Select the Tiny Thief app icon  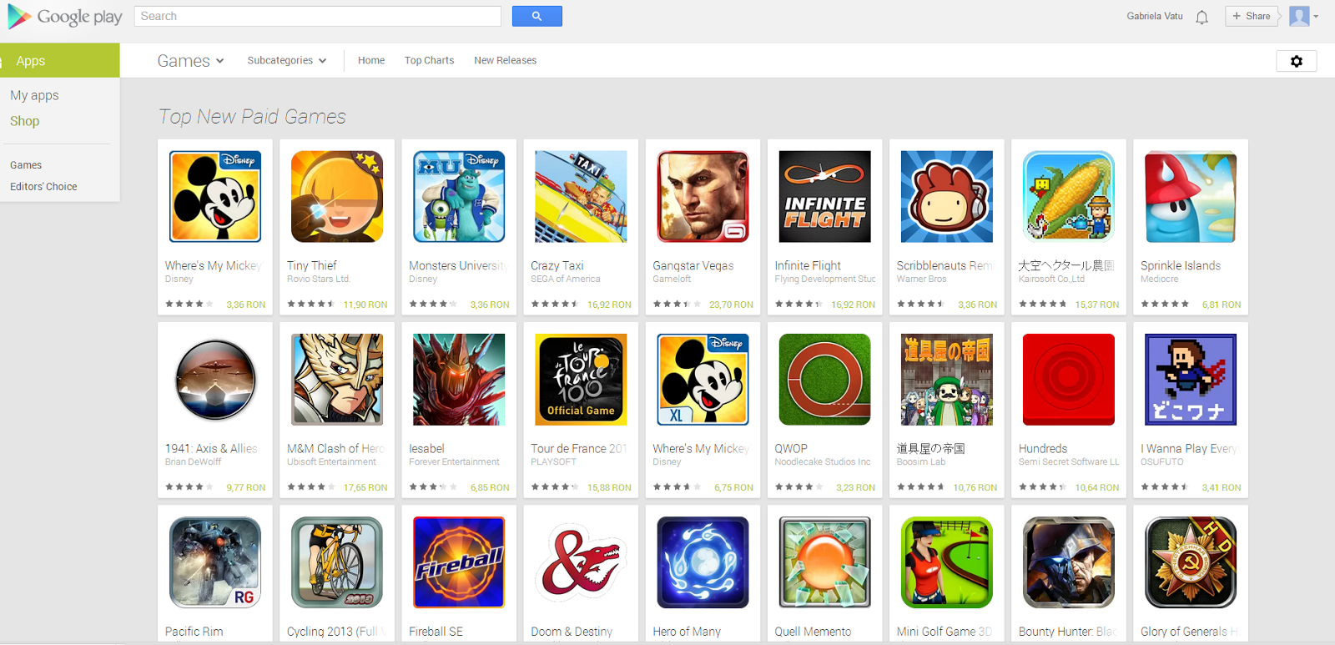pyautogui.click(x=337, y=197)
